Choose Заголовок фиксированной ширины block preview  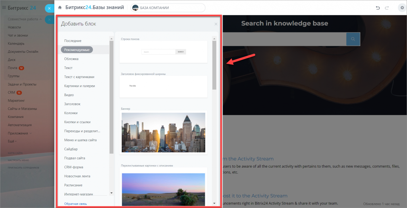(163, 87)
